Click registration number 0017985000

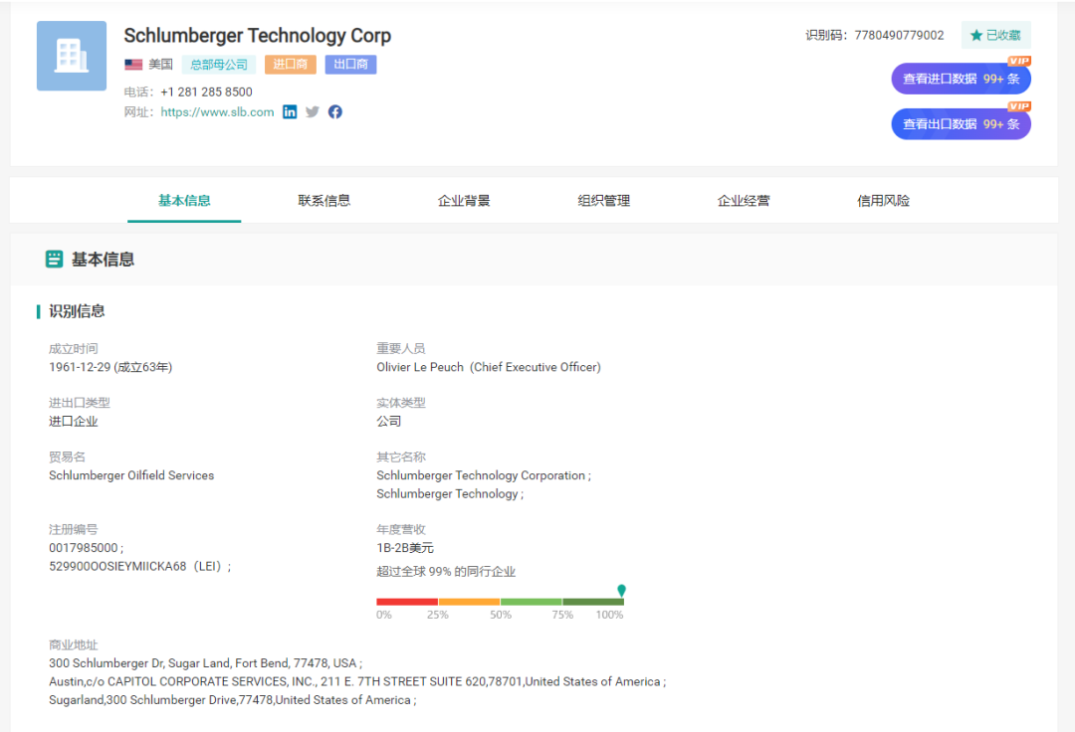coord(83,548)
